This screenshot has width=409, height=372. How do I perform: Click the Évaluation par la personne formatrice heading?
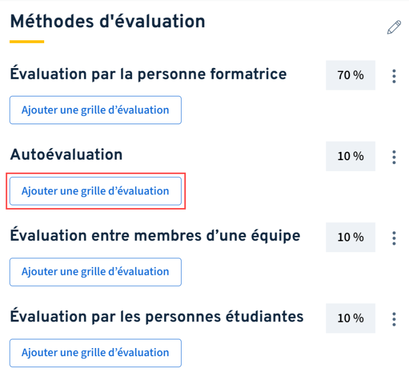[x=148, y=73]
